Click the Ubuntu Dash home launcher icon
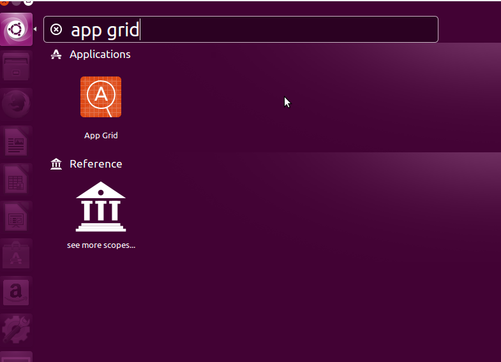Screen dimensions: 501x362 (x=17, y=29)
